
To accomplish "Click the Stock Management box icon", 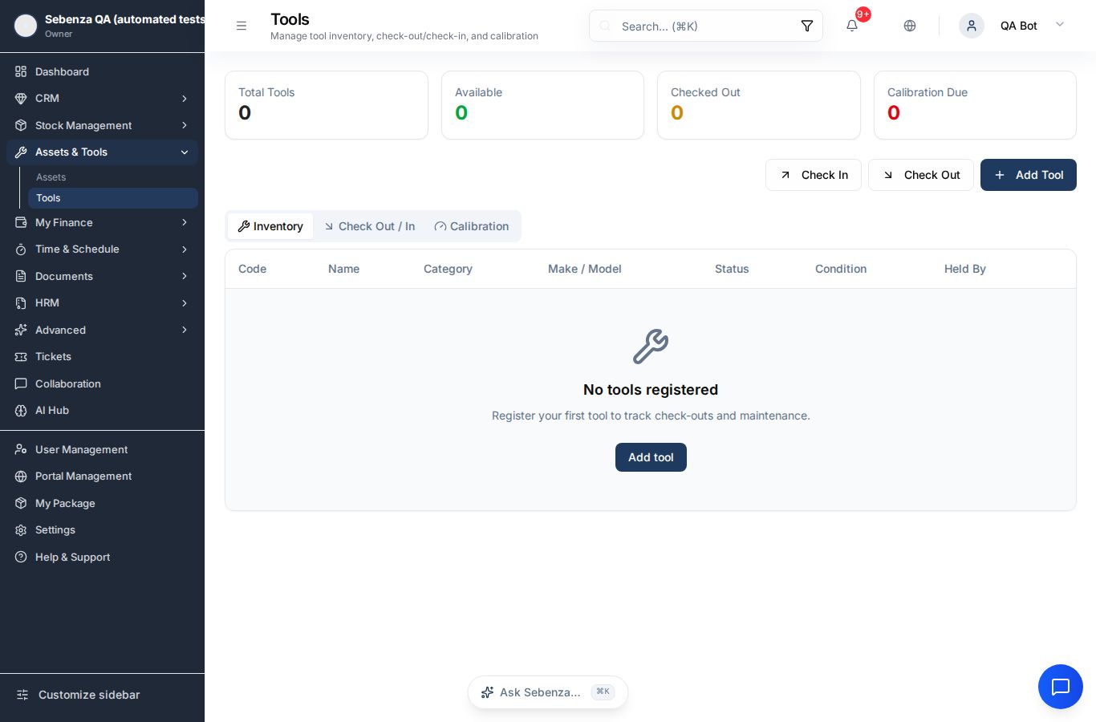I will [21, 125].
